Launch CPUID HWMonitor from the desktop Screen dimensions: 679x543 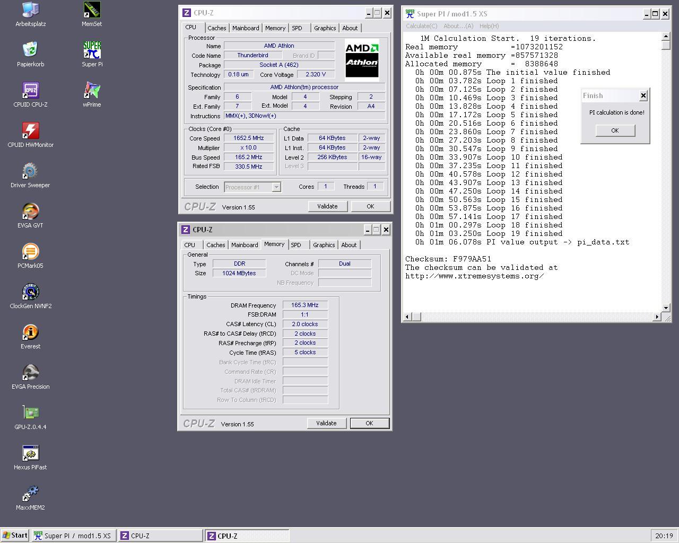(x=30, y=135)
